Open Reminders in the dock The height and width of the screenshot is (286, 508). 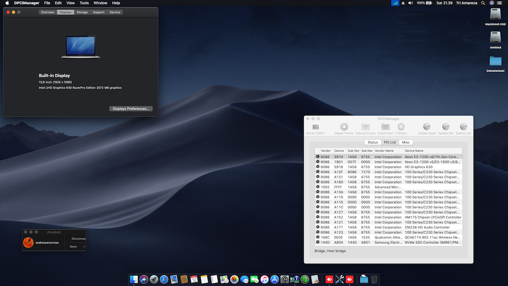point(214,279)
